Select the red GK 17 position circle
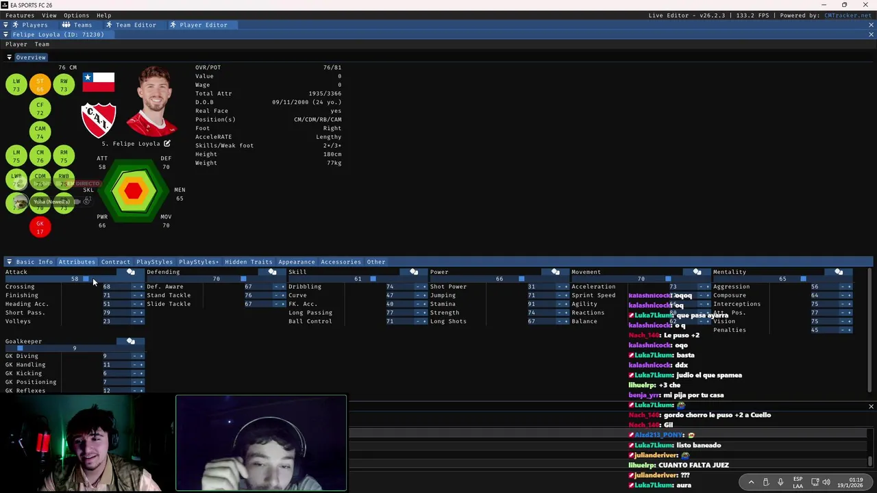The image size is (877, 493). click(x=40, y=227)
